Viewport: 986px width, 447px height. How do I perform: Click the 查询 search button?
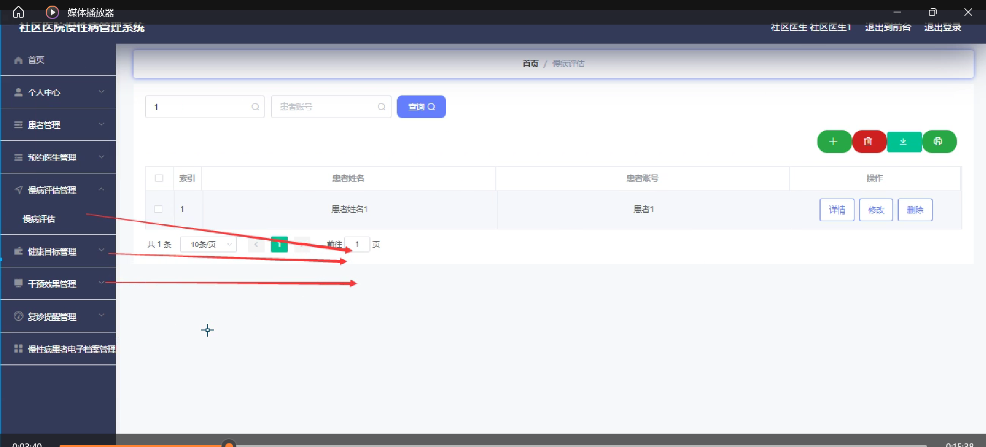421,107
